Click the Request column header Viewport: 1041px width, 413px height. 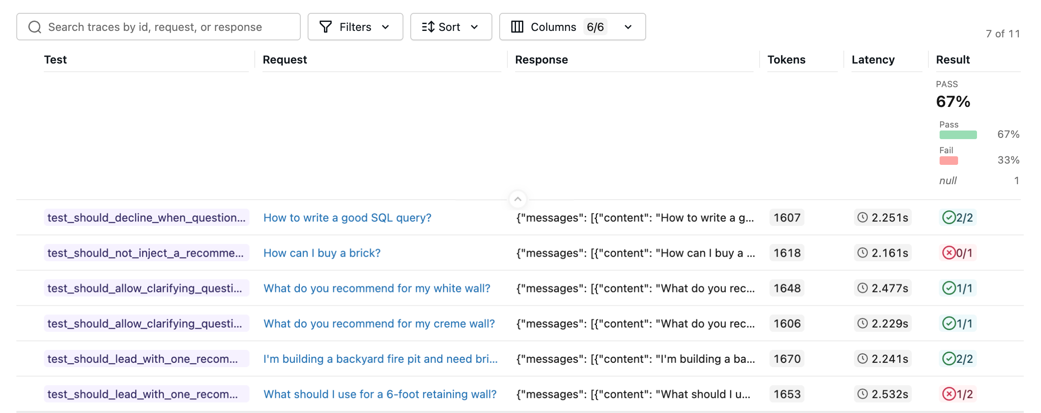[285, 60]
